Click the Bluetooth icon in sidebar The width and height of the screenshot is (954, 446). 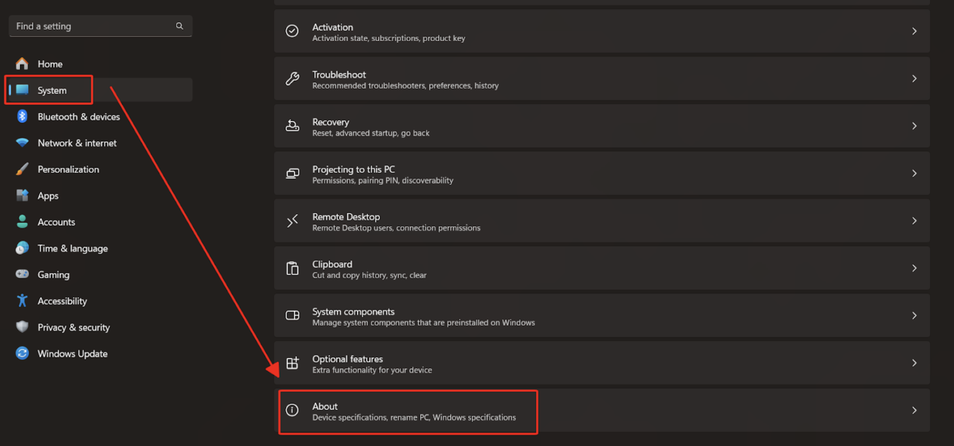click(22, 117)
